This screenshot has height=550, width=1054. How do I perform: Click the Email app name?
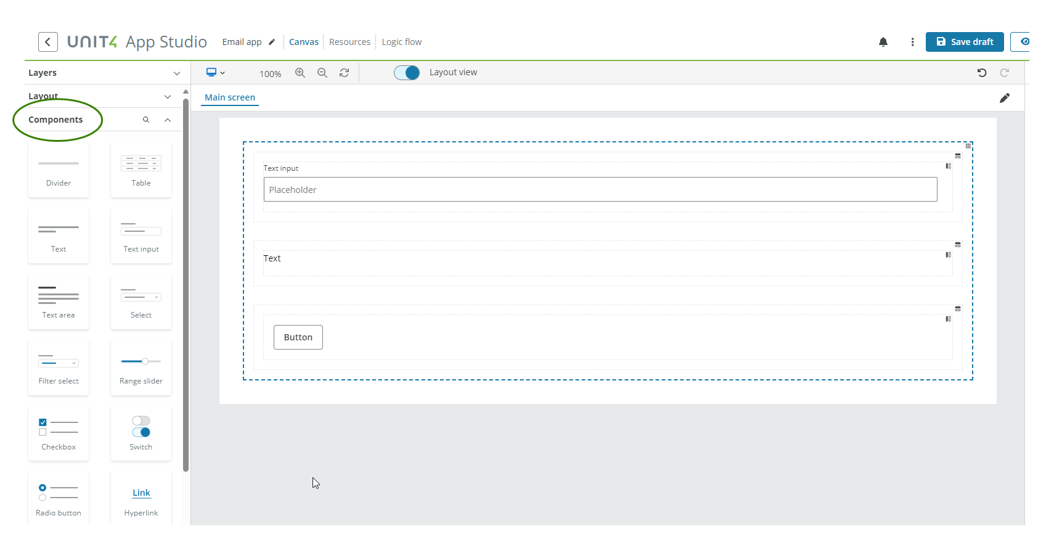[242, 42]
